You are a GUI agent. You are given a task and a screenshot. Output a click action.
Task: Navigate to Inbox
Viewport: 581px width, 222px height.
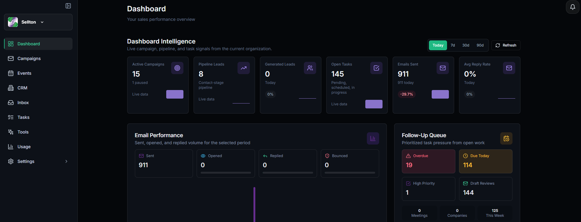(38, 103)
